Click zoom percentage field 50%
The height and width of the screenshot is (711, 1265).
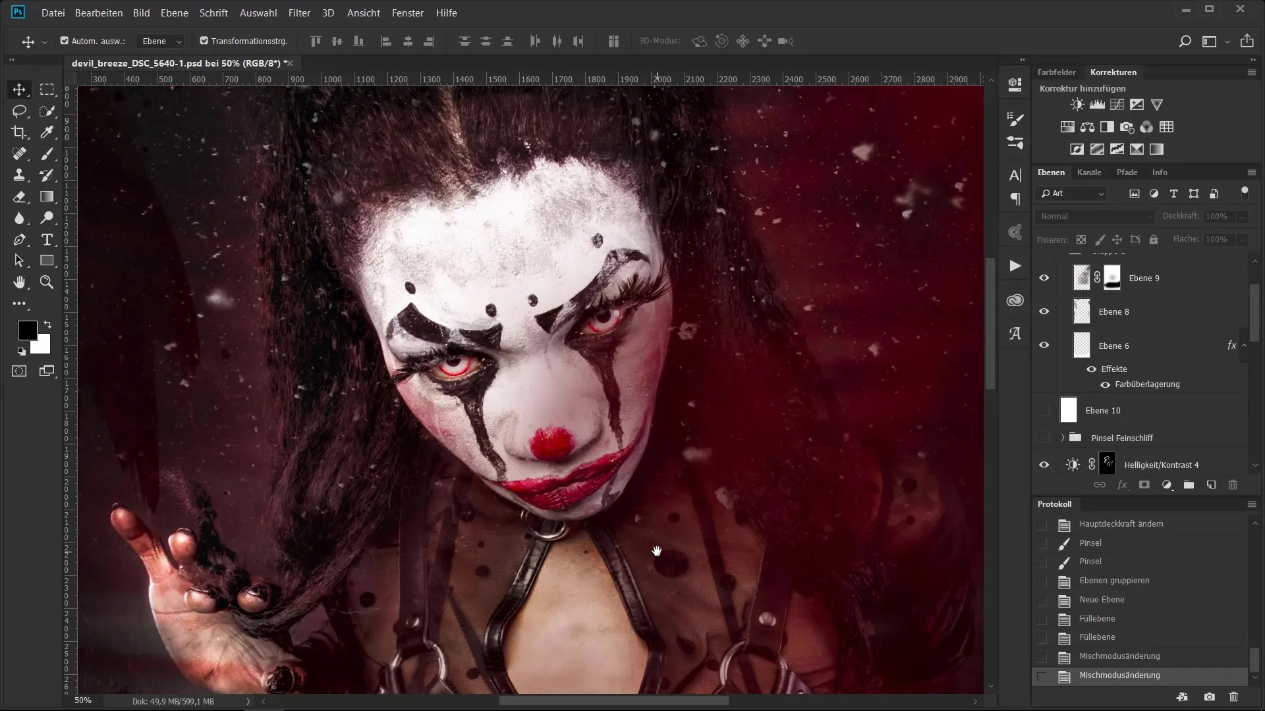[83, 700]
